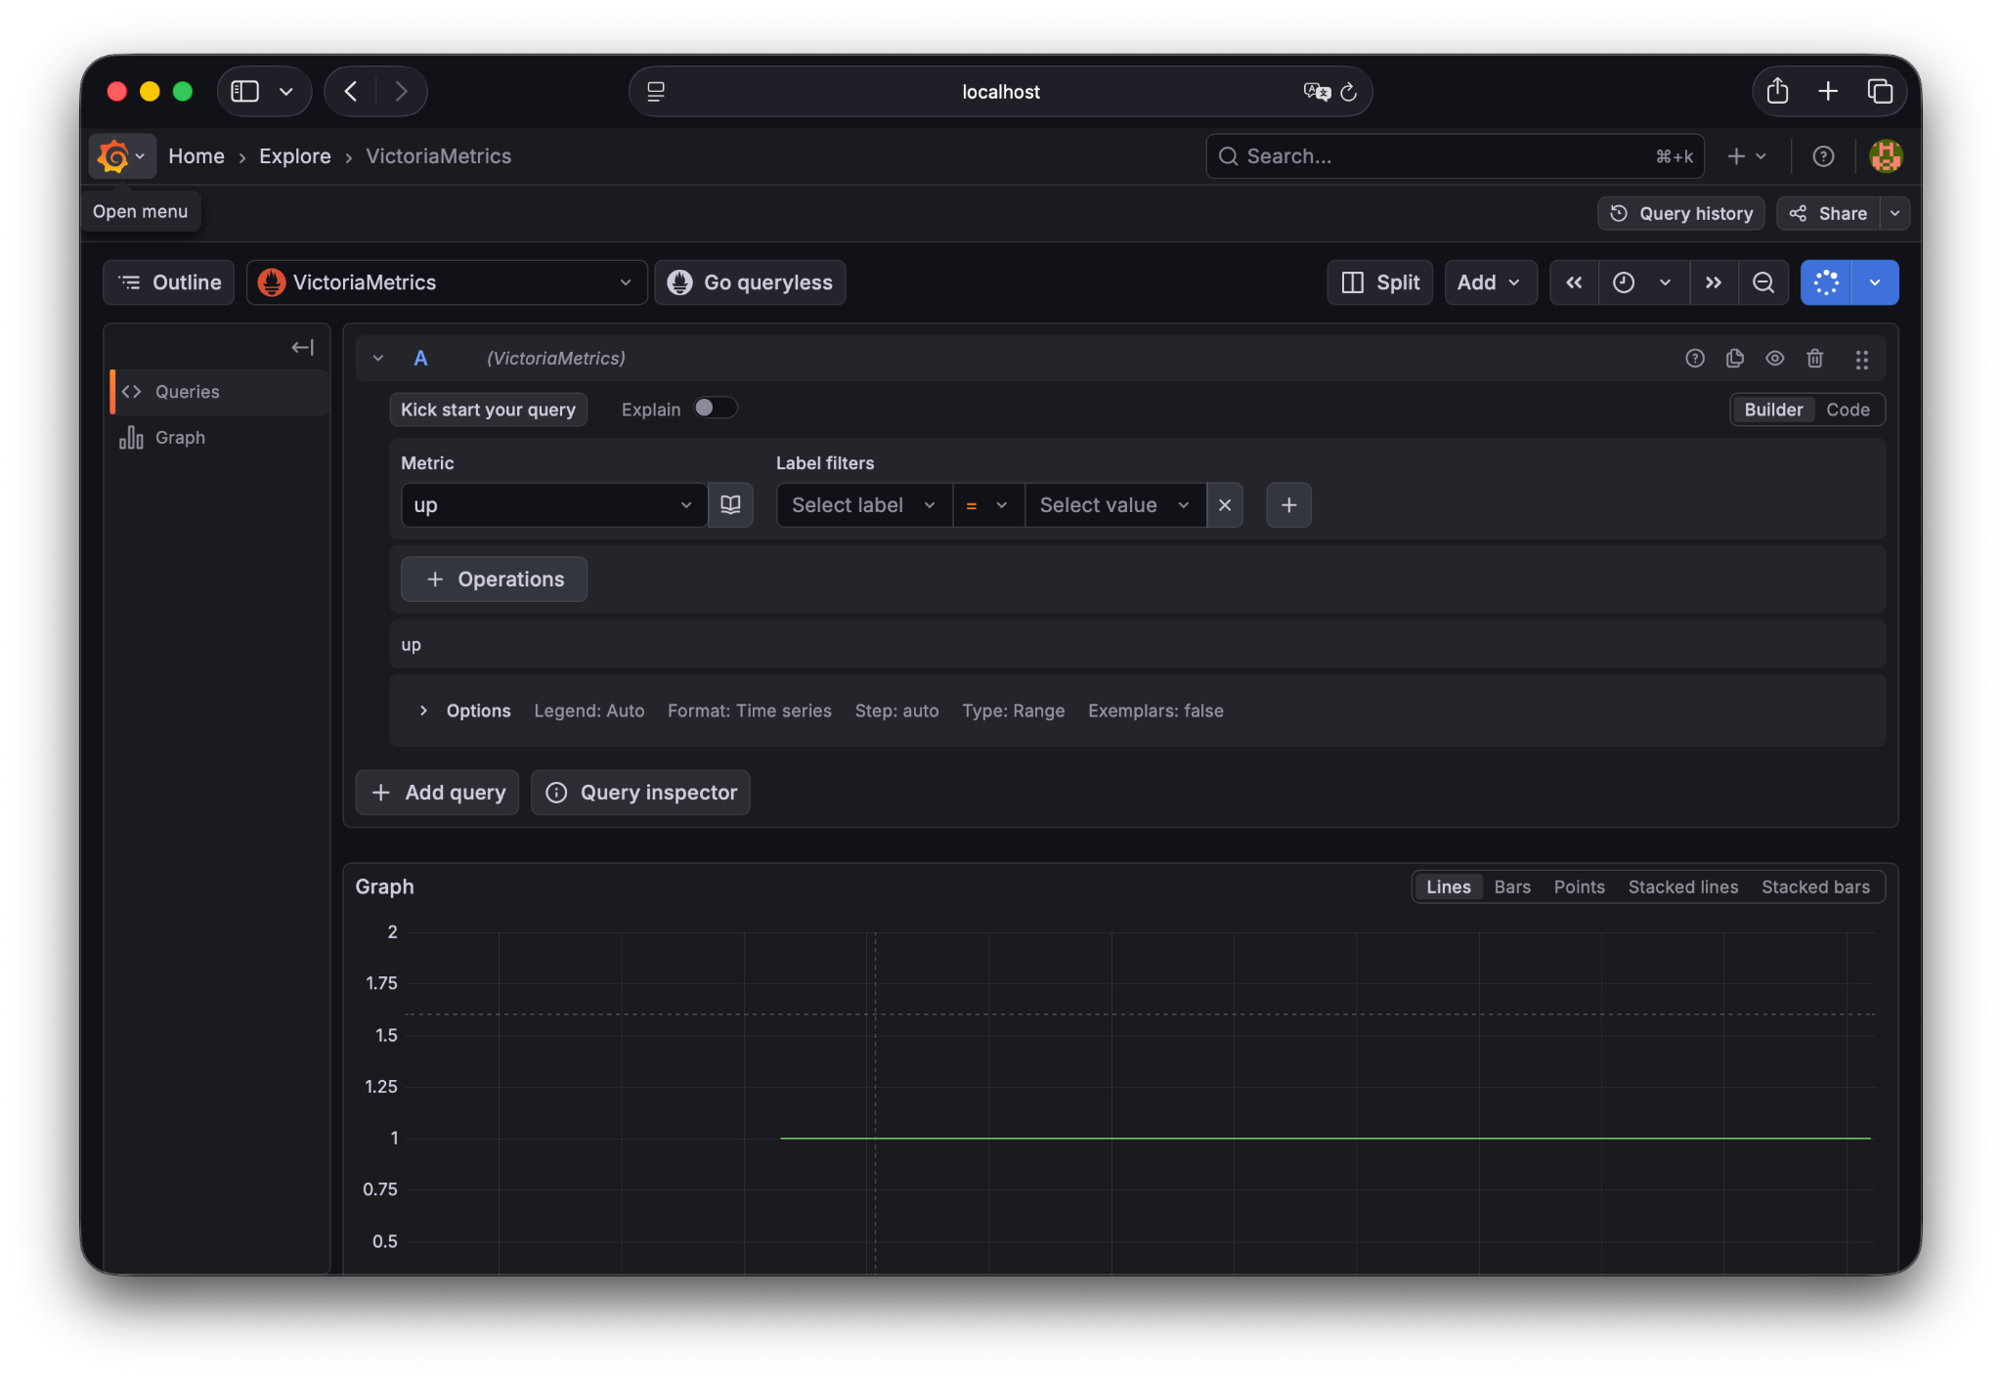Shift time range backwards

1574,282
